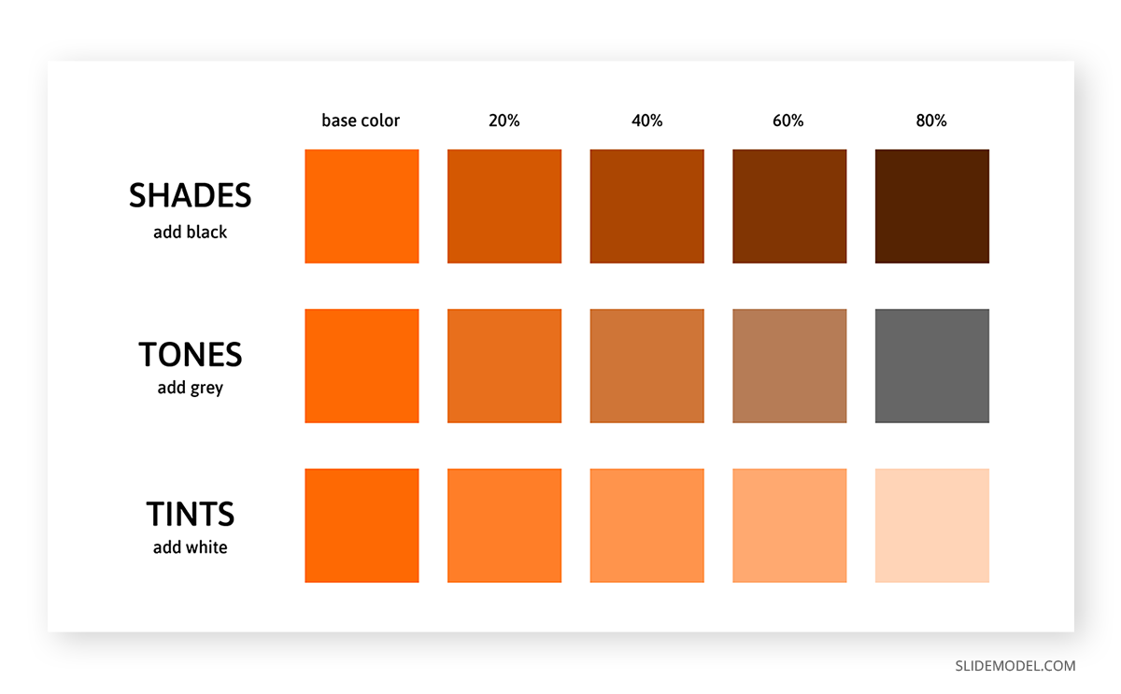Click the TONES heading text

click(x=191, y=355)
